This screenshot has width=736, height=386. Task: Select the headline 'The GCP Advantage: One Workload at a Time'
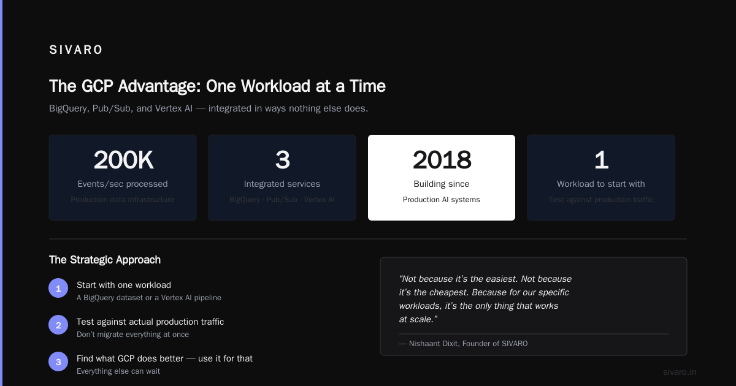point(218,86)
